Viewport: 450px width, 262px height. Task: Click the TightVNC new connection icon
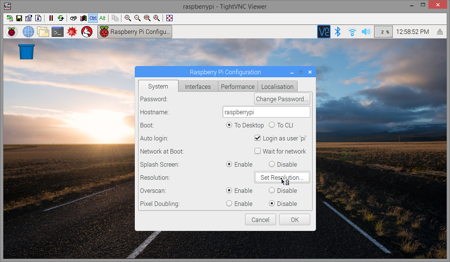(10, 18)
